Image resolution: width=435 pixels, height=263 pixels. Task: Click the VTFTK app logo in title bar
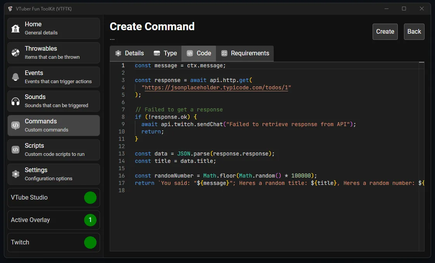tap(10, 9)
